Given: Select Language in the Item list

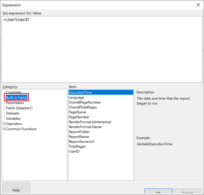Looking at the screenshot, I should (101, 97).
